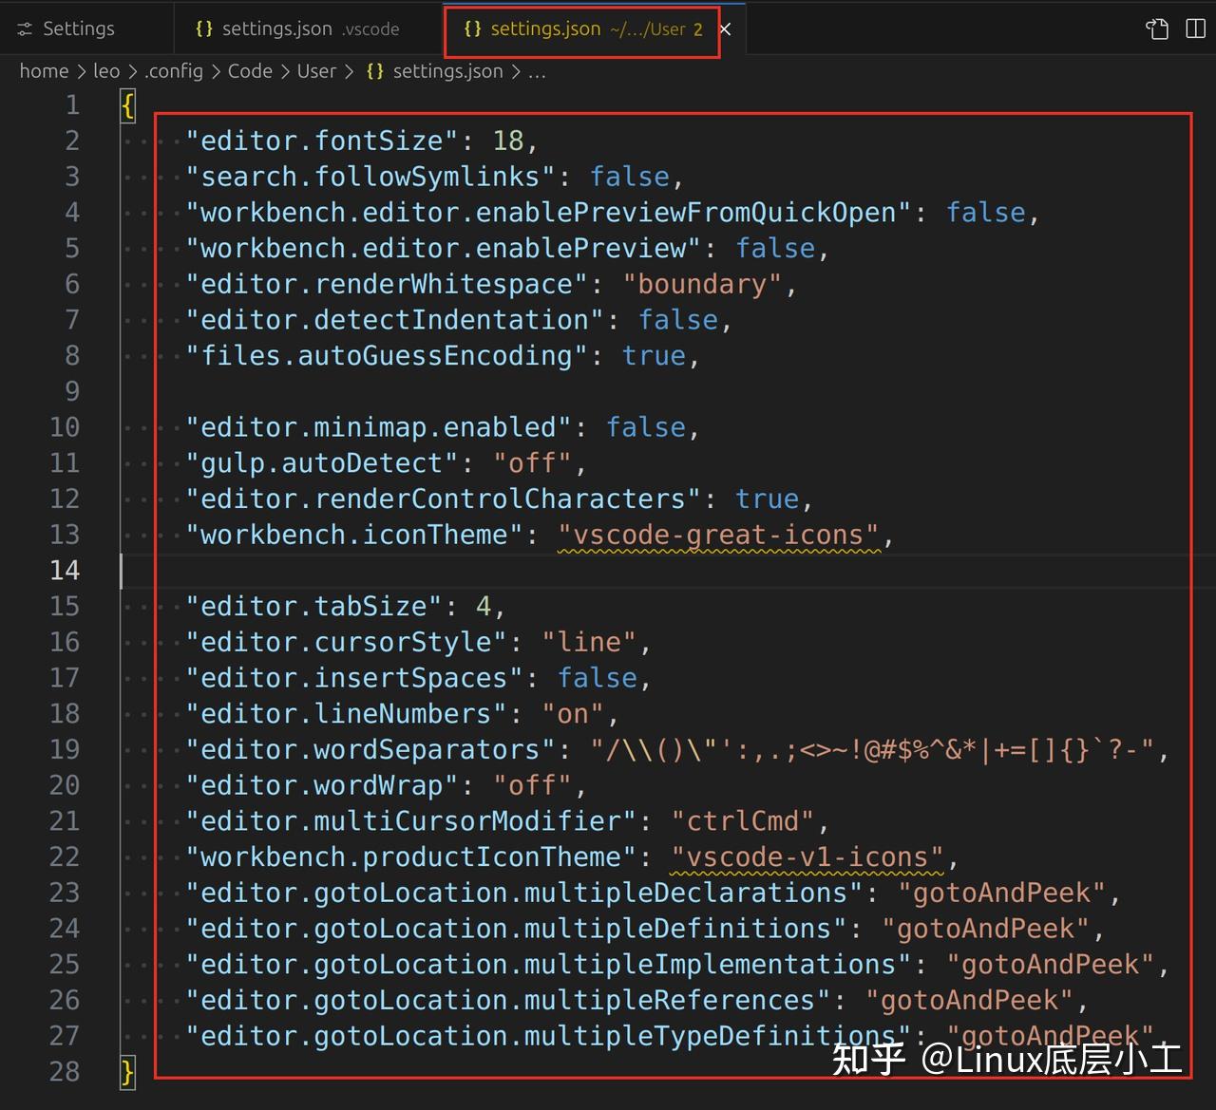Switch to the .vscode settings.json tab
Screen dimensions: 1216x1110
click(294, 28)
